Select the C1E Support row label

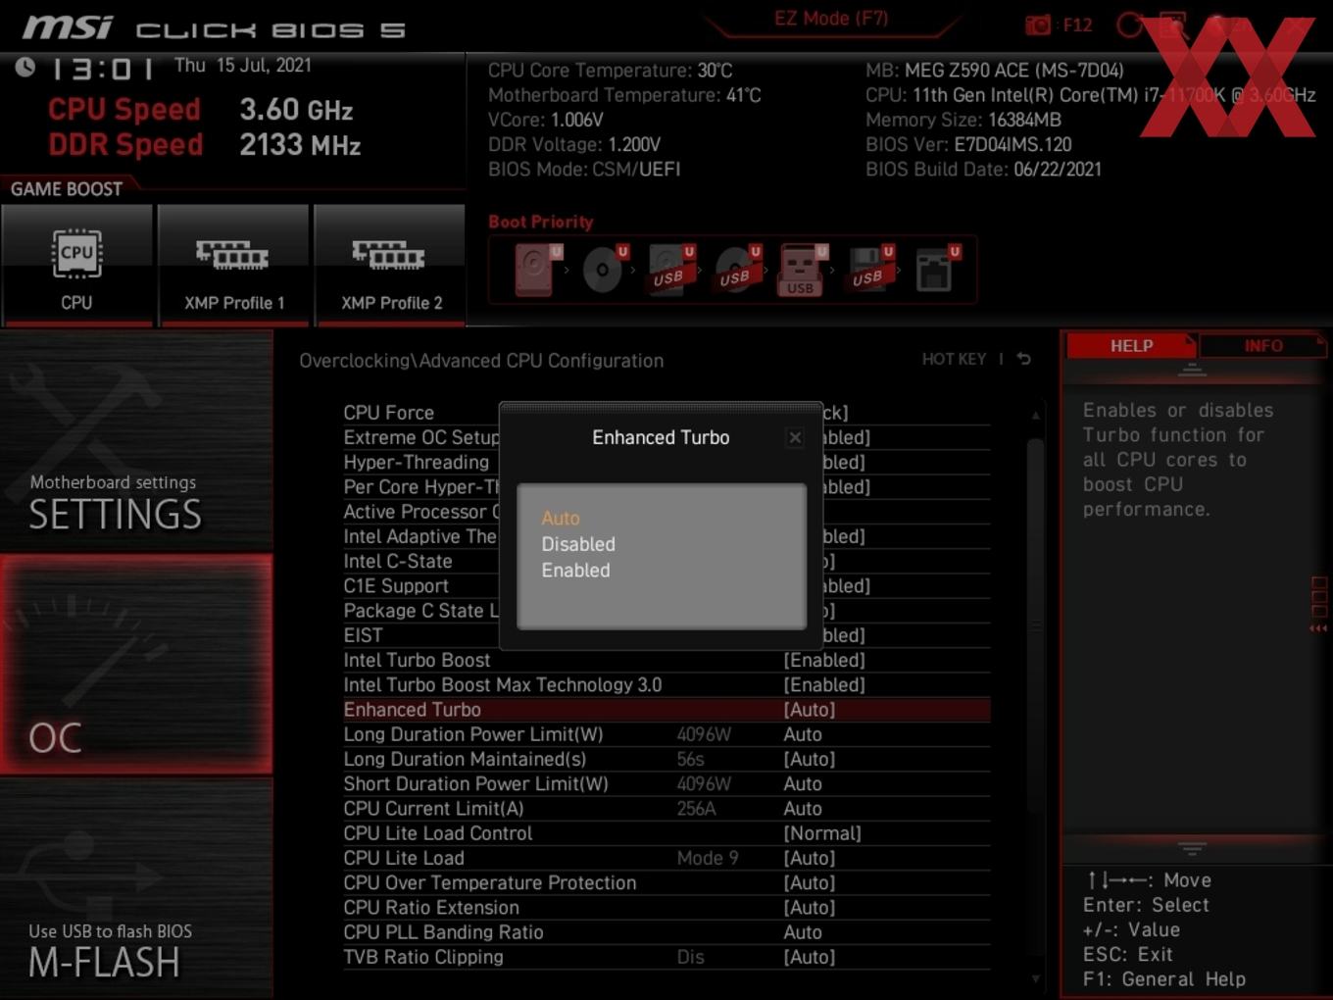(x=396, y=586)
